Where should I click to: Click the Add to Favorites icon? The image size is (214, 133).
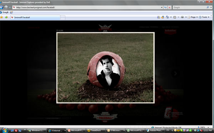pyautogui.click(x=6, y=17)
